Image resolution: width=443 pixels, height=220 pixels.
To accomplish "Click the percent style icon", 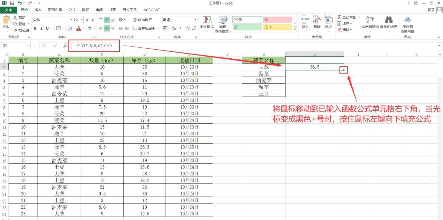I will click(x=174, y=28).
